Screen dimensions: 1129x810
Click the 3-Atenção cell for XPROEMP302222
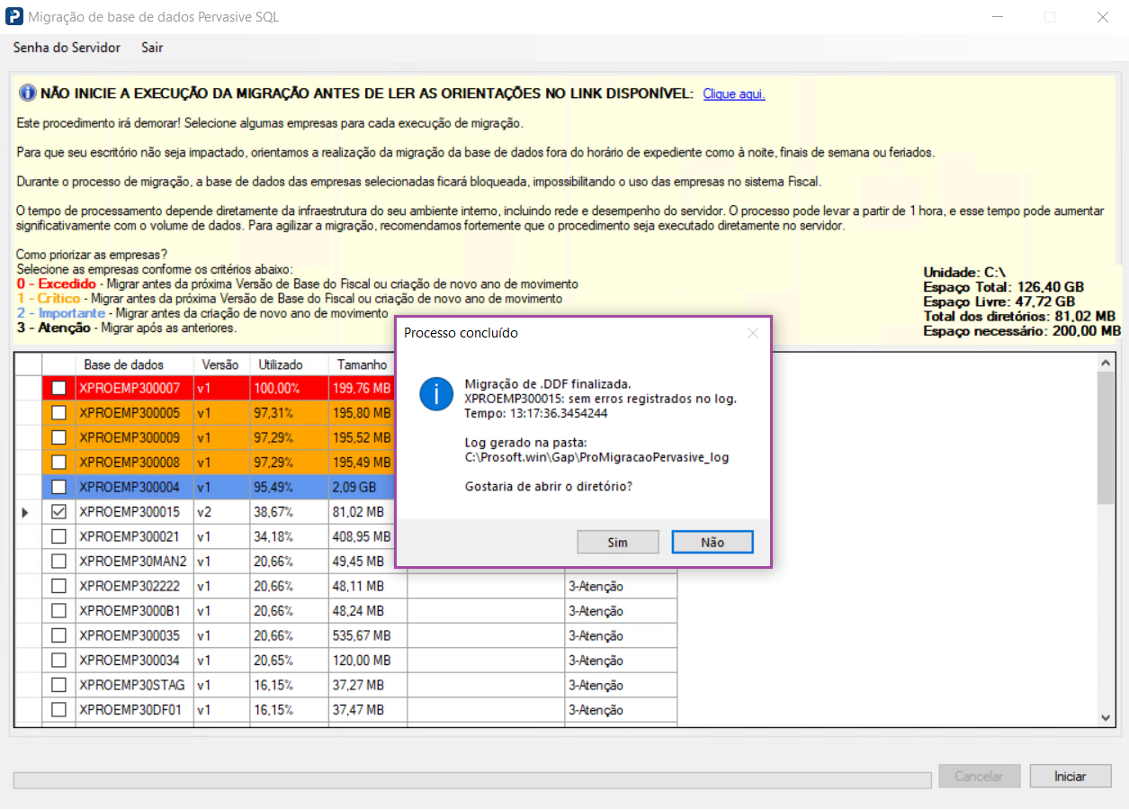621,586
